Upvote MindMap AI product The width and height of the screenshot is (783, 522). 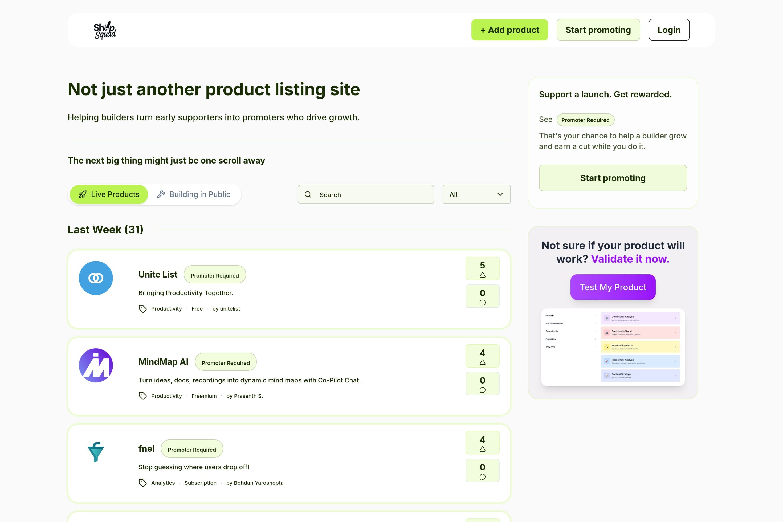pos(482,356)
